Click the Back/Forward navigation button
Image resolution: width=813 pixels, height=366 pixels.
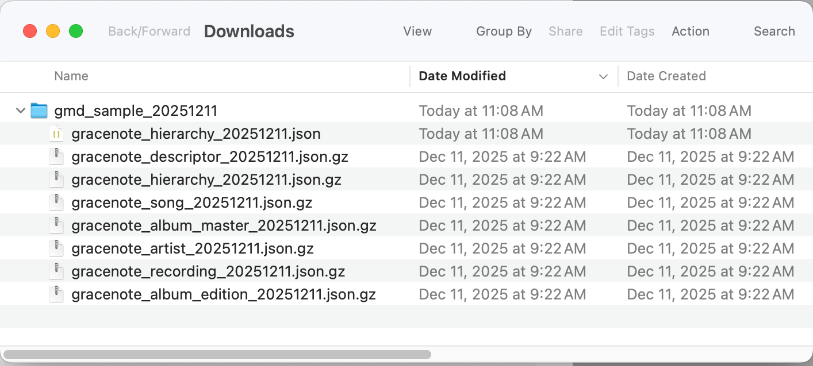tap(149, 32)
